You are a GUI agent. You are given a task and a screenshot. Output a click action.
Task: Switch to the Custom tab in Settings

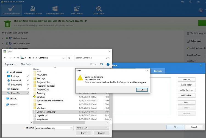coord(158,71)
